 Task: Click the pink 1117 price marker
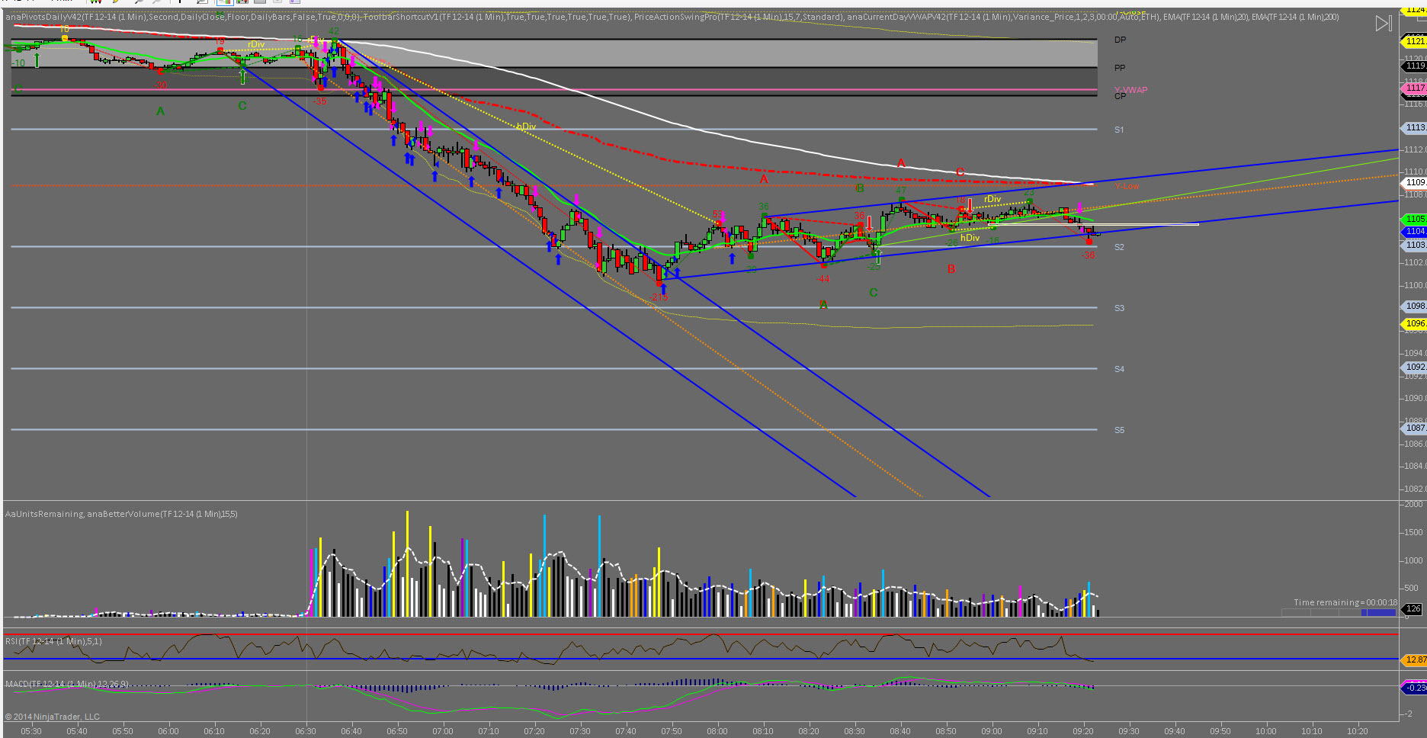1414,88
